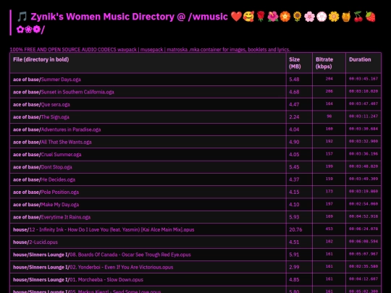Click size value 20.76
Image resolution: width=391 pixels, height=293 pixels.
click(295, 230)
